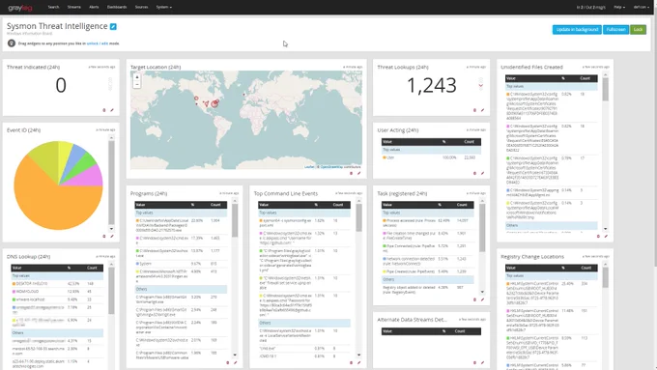Delete the Event ID pie widget
657x370 pixels.
(x=104, y=237)
